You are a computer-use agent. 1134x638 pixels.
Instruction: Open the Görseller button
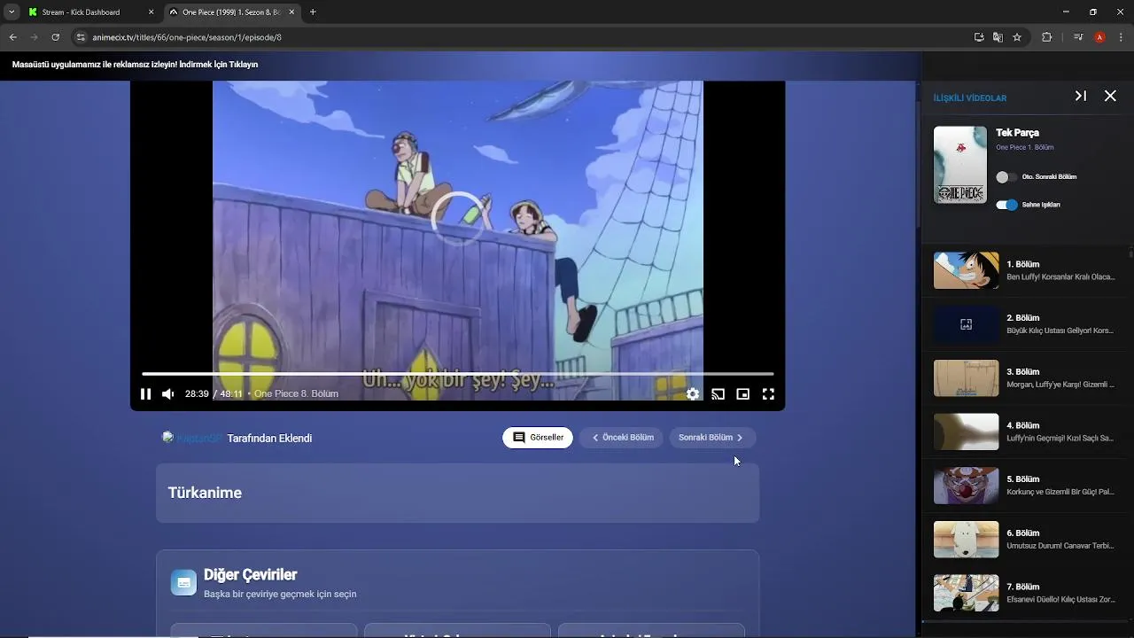538,438
